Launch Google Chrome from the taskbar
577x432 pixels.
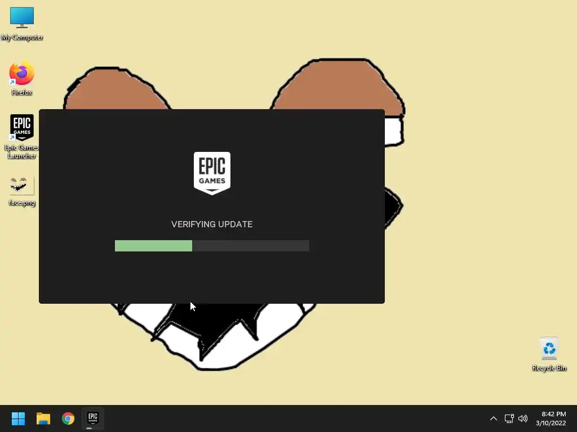tap(68, 418)
